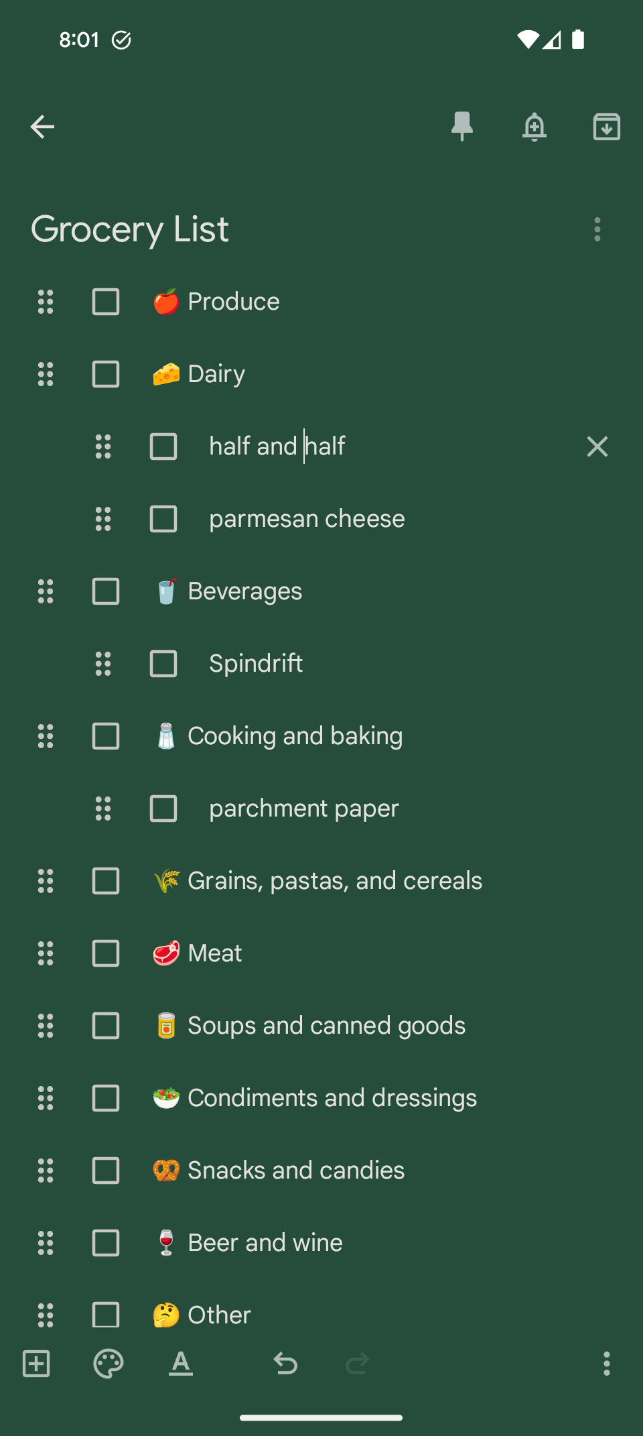Open list options menu beside Grocery List
Viewport: 643px width, 1436px height.
pos(597,229)
